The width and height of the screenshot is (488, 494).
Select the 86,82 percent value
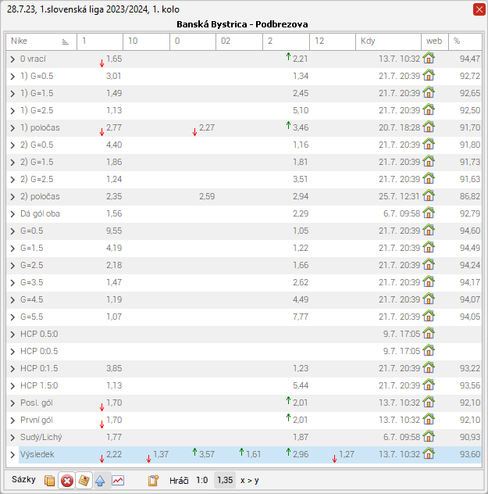tap(470, 196)
